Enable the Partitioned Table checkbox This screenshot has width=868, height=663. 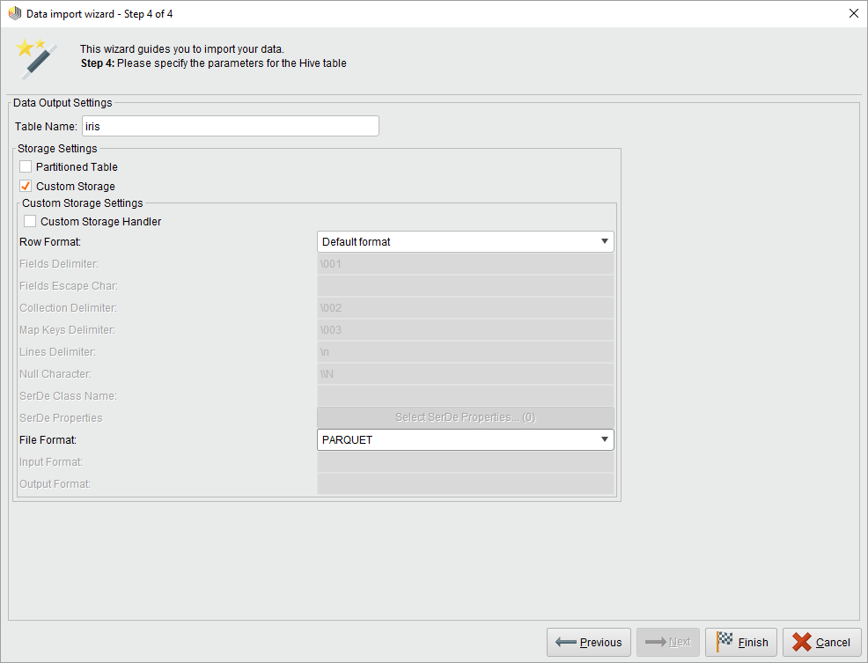pyautogui.click(x=26, y=166)
